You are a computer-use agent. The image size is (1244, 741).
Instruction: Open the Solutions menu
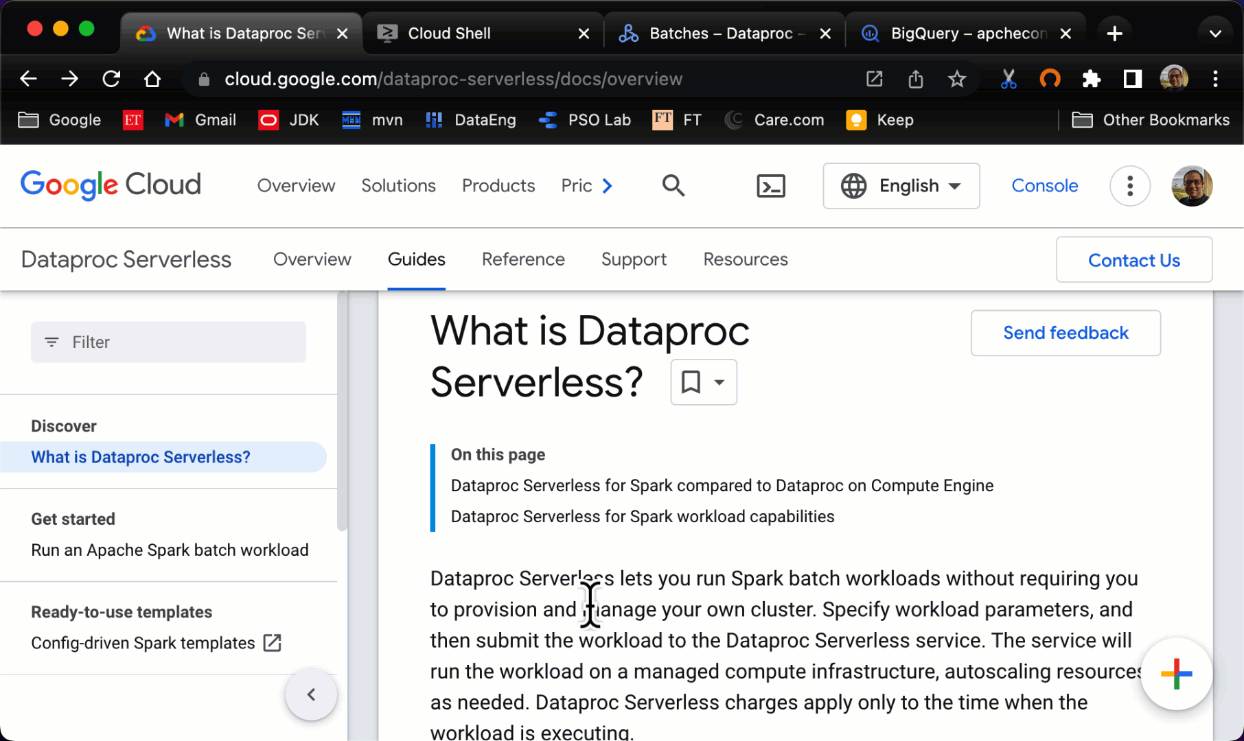[398, 185]
